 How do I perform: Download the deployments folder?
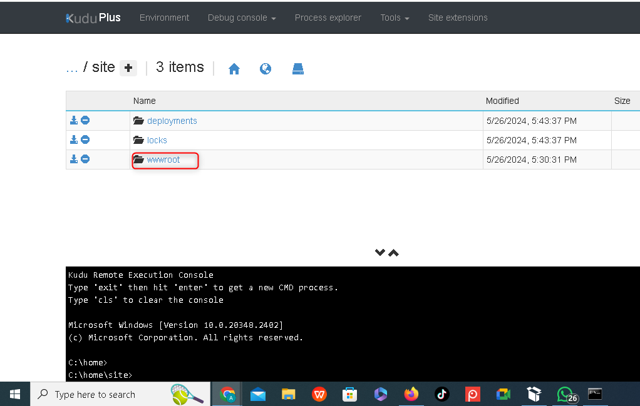74,120
